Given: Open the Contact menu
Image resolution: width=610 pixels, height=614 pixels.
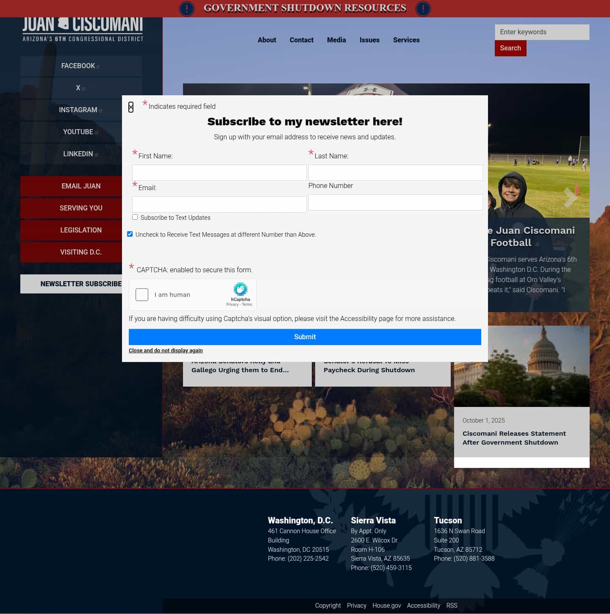Looking at the screenshot, I should [302, 40].
